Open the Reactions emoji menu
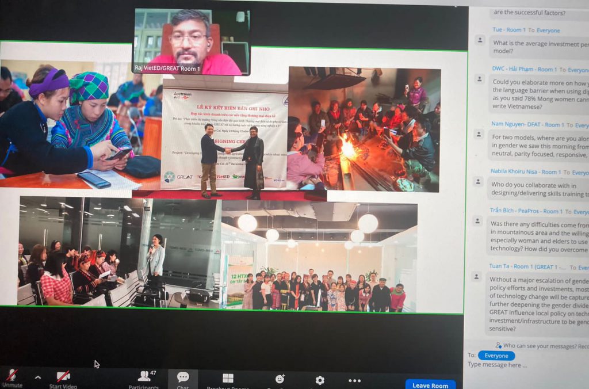This screenshot has height=389, width=589. [280, 379]
